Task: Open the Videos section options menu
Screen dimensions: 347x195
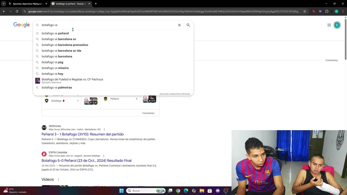Action: (x=58, y=180)
